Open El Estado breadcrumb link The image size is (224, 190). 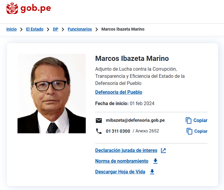click(x=35, y=29)
